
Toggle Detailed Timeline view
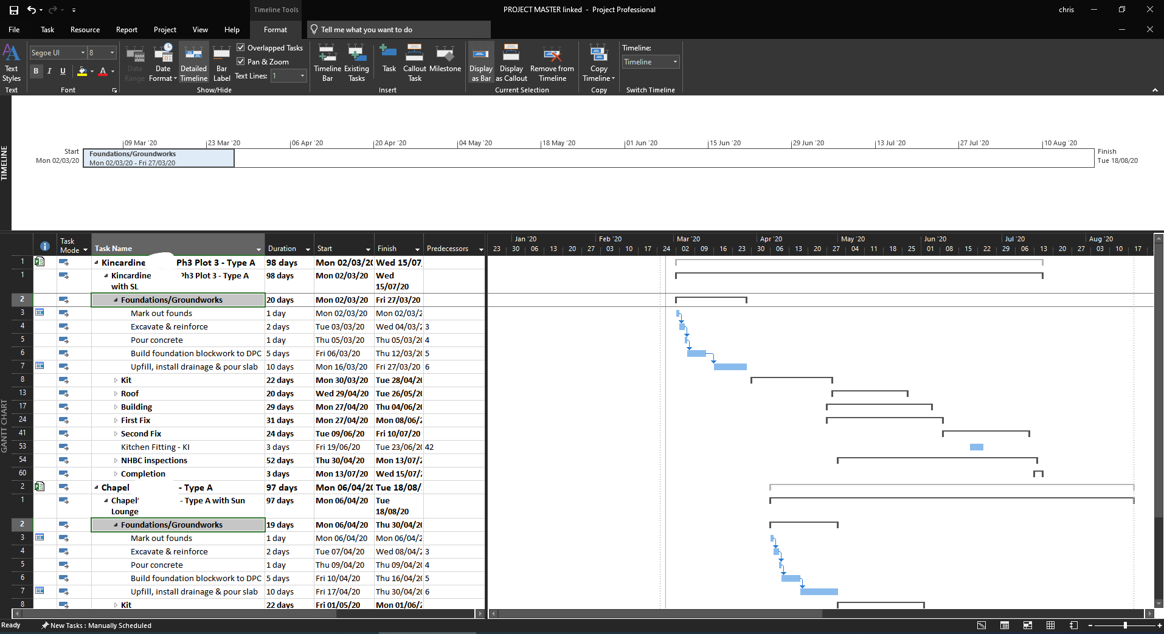click(194, 63)
